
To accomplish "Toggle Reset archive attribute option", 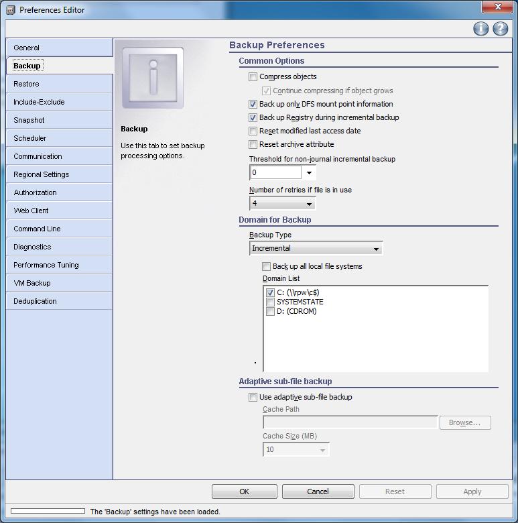I will 253,144.
